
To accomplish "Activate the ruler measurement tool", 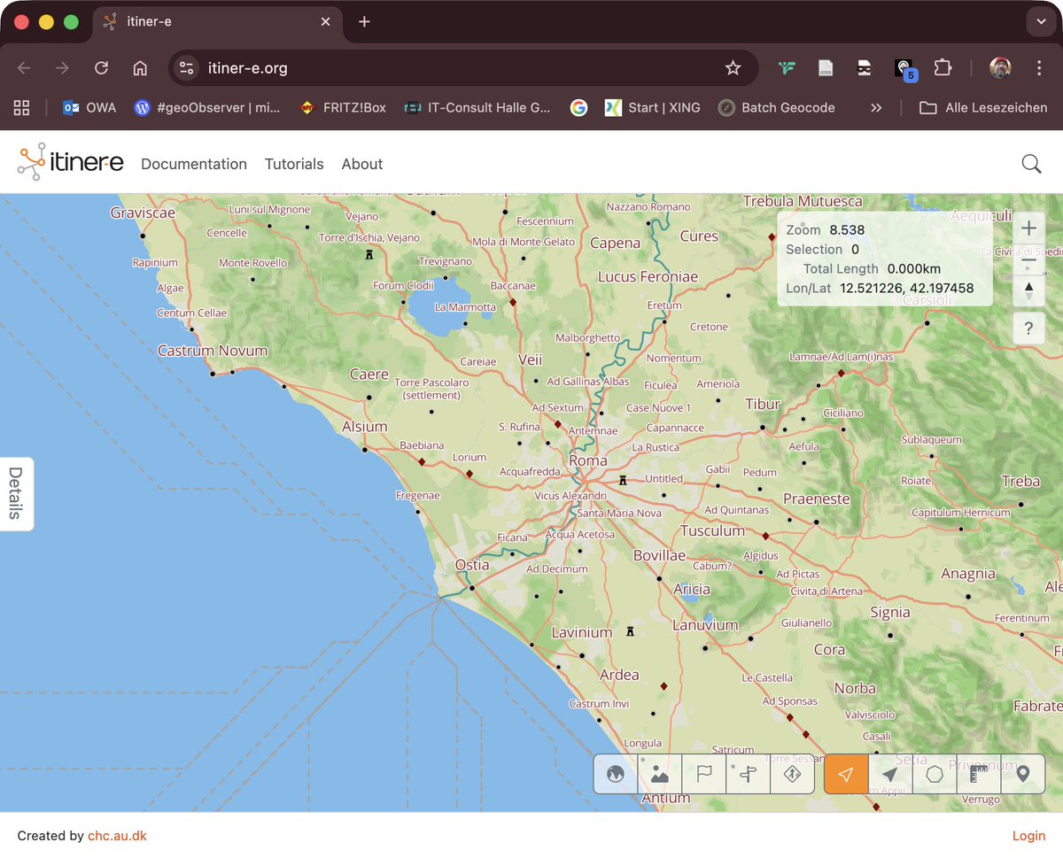I will tap(978, 774).
